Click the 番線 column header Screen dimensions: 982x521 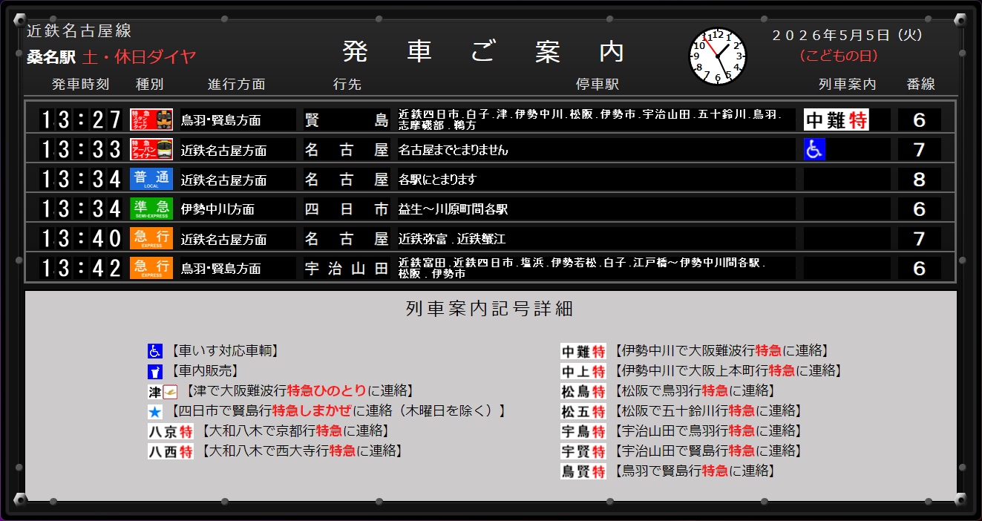920,84
